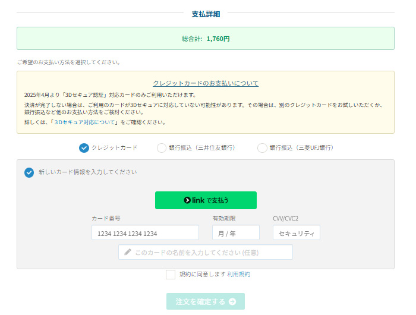This screenshot has width=416, height=315.
Task: Click the link で支払う green button
Action: coord(206,200)
